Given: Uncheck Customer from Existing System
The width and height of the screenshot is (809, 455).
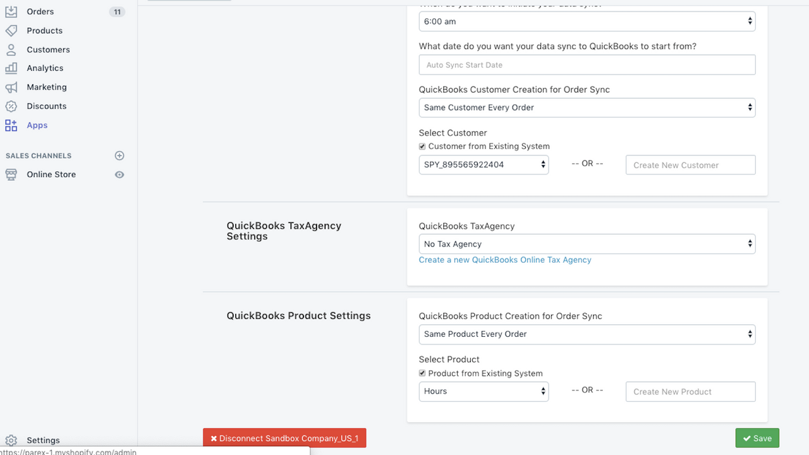Looking at the screenshot, I should pyautogui.click(x=423, y=147).
